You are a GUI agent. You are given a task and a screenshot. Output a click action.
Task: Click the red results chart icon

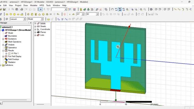pos(101,9)
